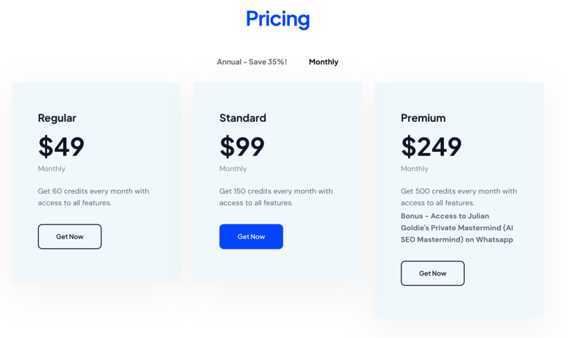Click the Standard plan title
This screenshot has height=338, width=568.
click(242, 118)
